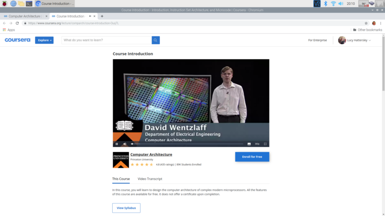Toggle video subtitles with the captions icon
Image resolution: width=385 pixels, height=216 pixels.
pos(249,144)
